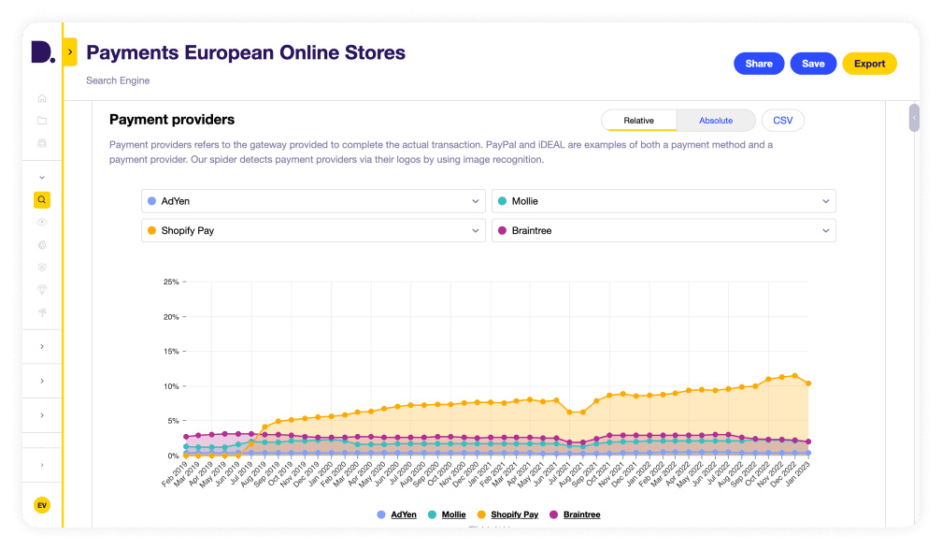
Task: Click the 10% y-axis label
Action: 171,386
